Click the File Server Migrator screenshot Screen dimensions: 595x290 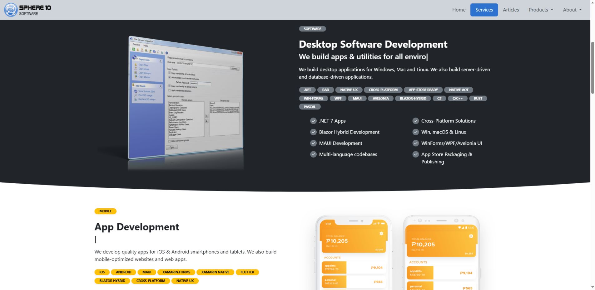coord(186,98)
